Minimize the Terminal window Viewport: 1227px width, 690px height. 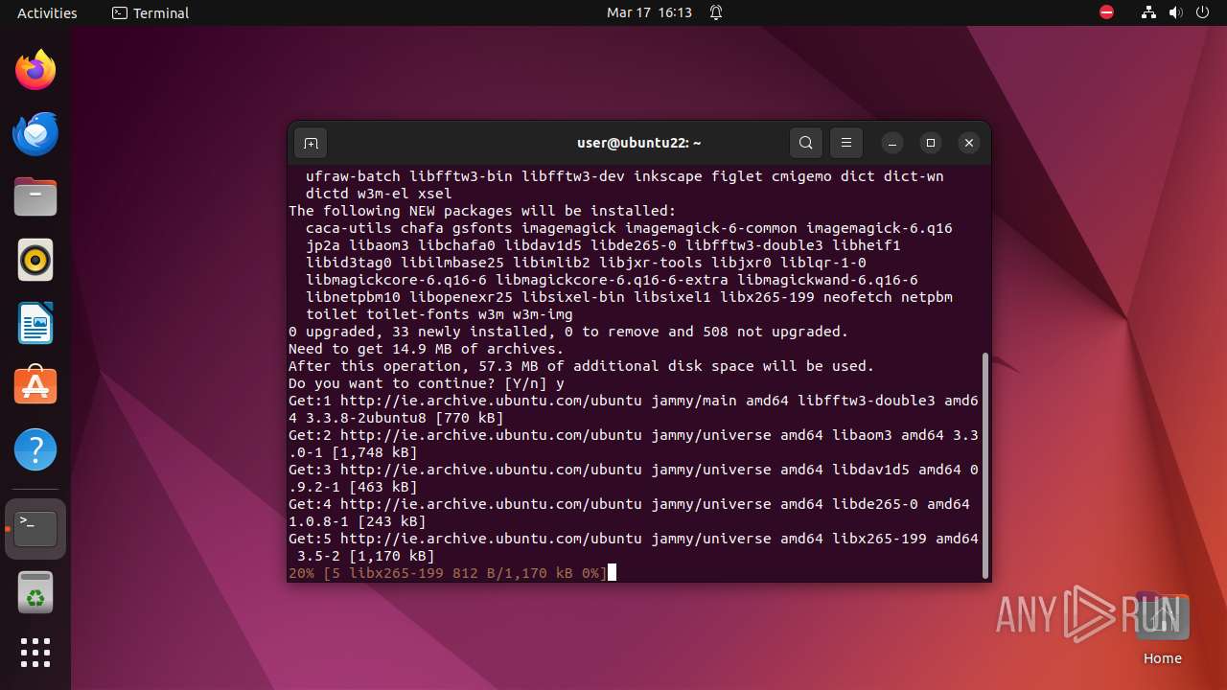(892, 143)
